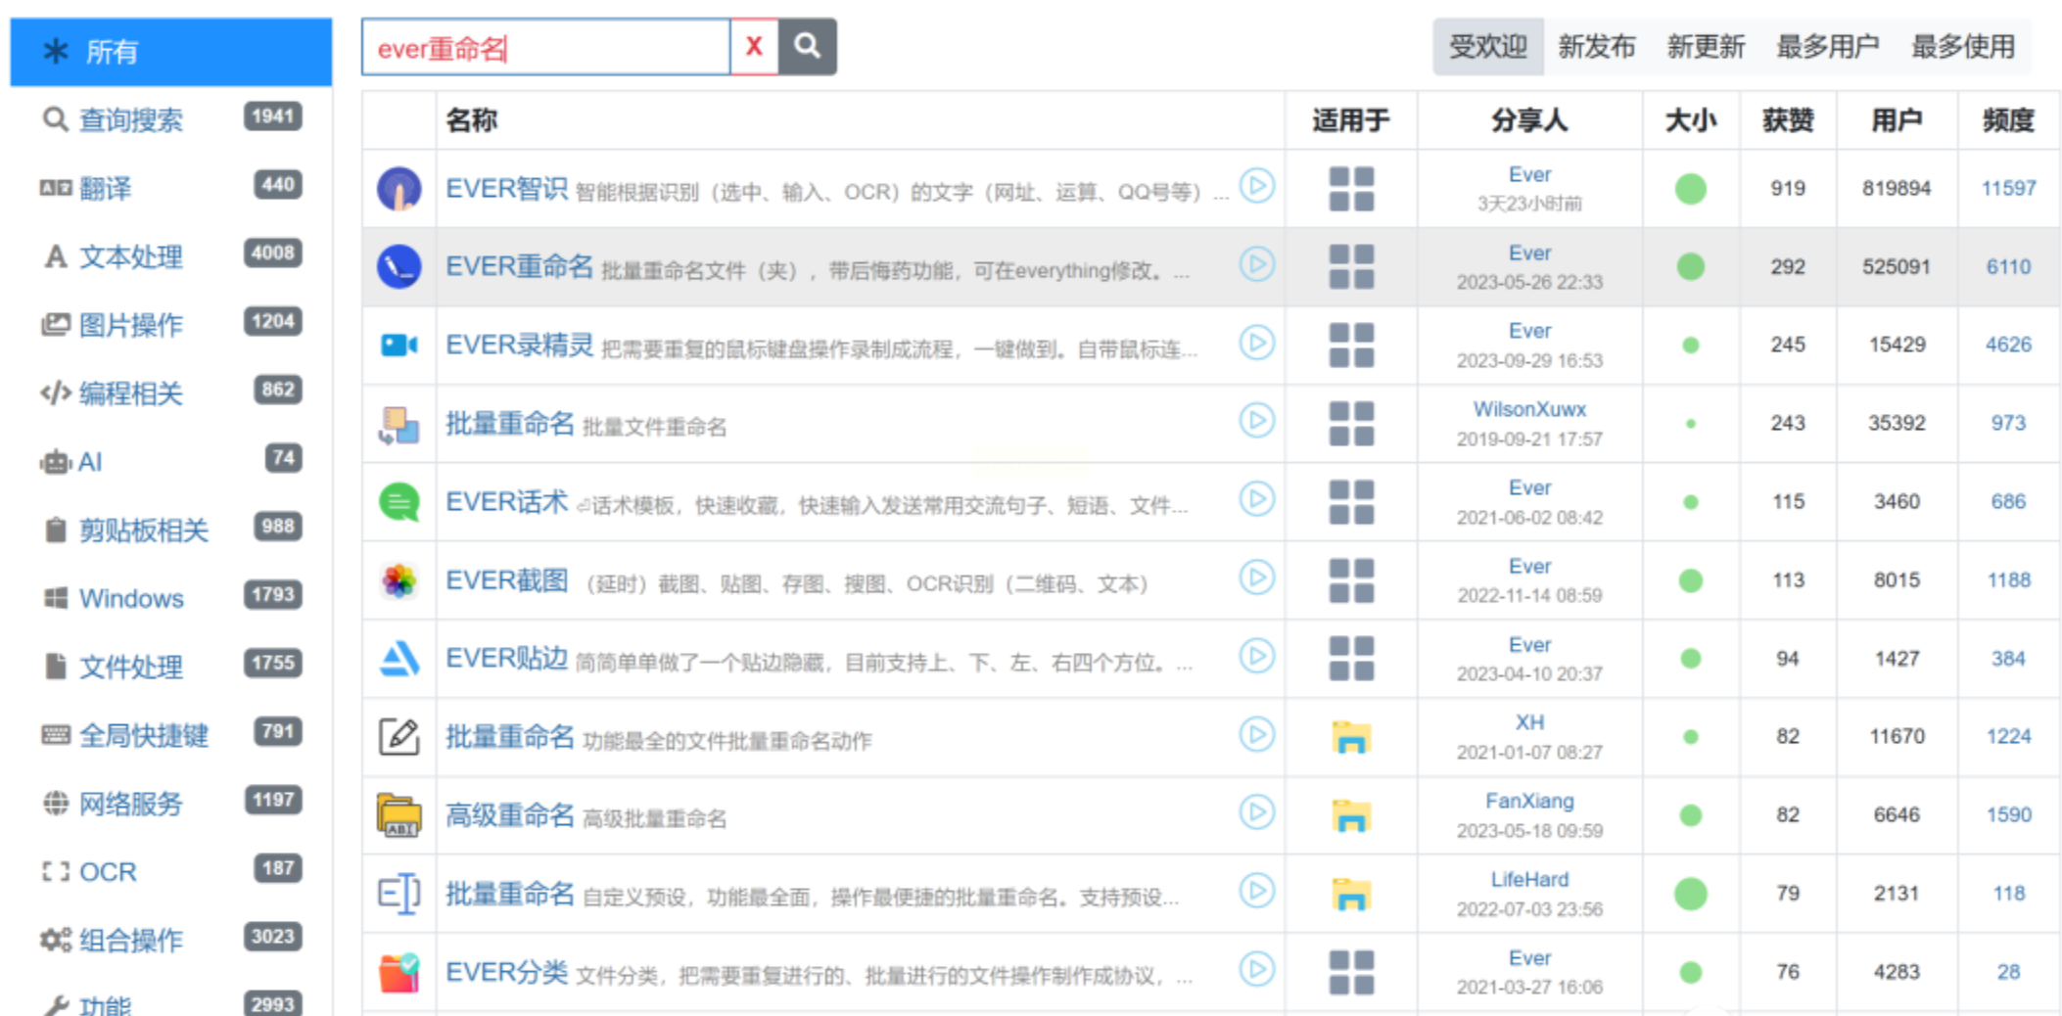Click the magnifier search button
The height and width of the screenshot is (1016, 2062).
pos(807,46)
